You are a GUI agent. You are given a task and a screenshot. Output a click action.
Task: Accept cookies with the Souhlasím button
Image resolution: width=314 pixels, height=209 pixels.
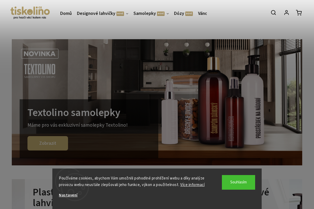238,182
